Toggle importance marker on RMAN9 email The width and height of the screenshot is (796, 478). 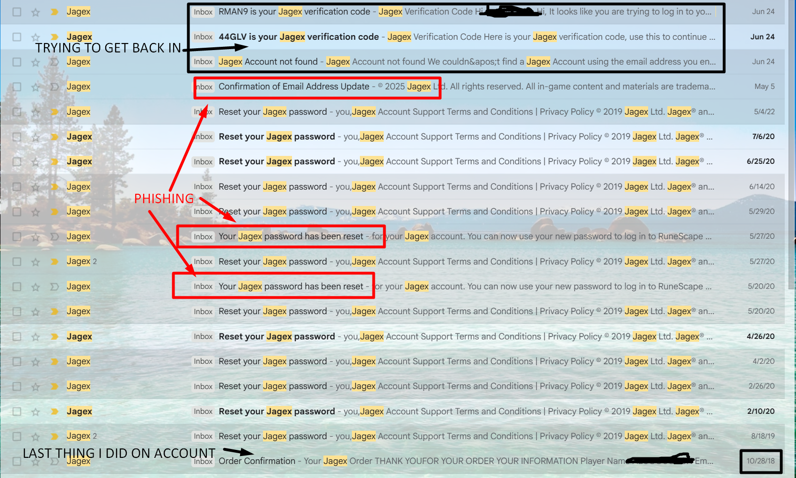pos(54,12)
